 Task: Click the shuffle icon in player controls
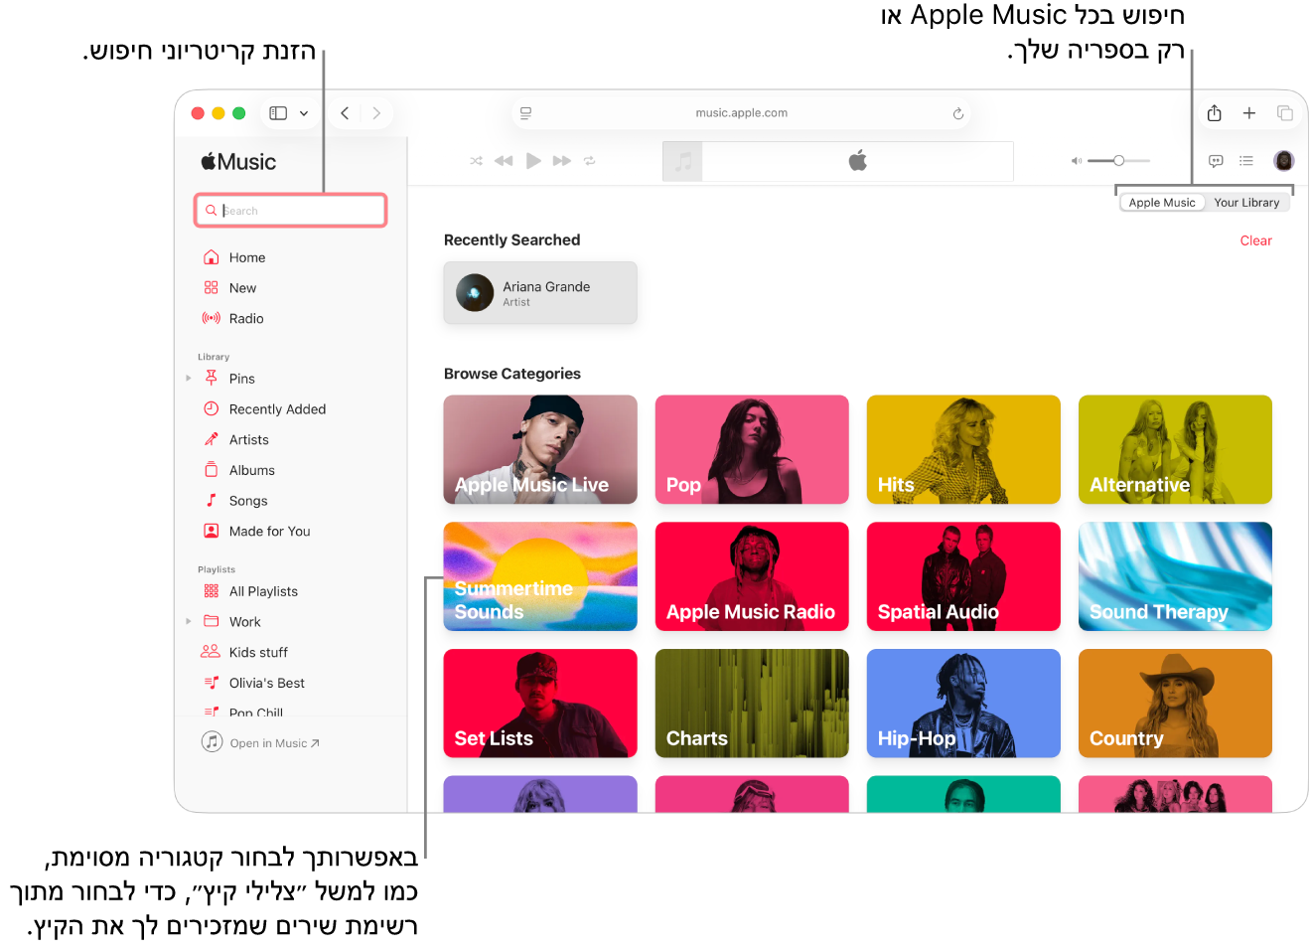(x=477, y=161)
